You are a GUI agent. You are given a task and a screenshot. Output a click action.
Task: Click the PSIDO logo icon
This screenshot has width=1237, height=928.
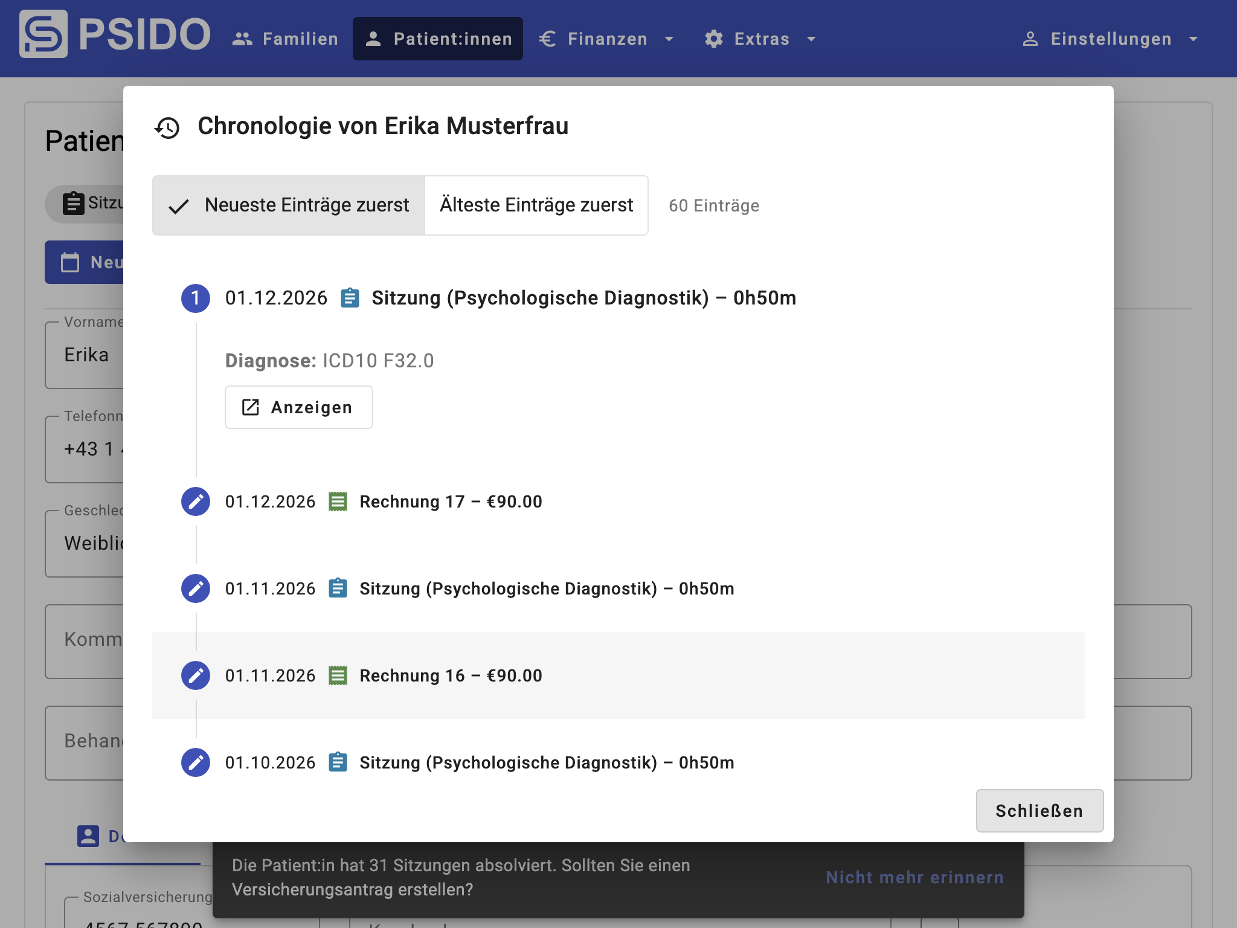[43, 34]
